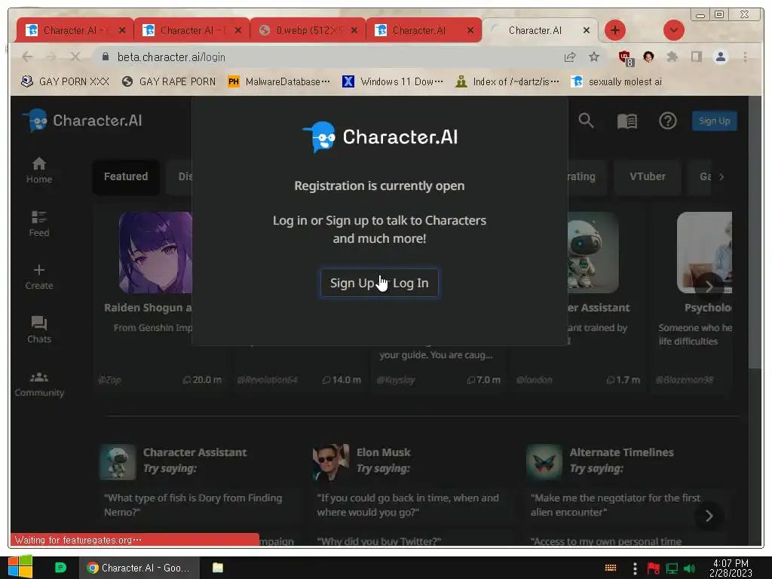The width and height of the screenshot is (772, 579).
Task: Click the Alternate Timelines butterfly avatar
Action: (544, 462)
